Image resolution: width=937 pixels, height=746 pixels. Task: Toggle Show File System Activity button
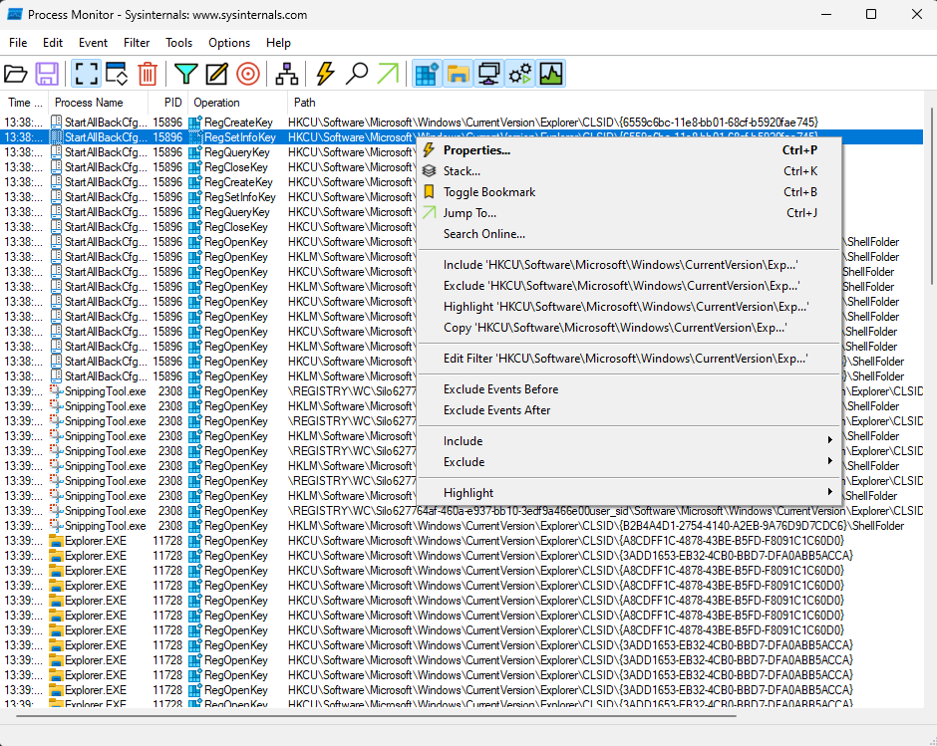coord(459,74)
